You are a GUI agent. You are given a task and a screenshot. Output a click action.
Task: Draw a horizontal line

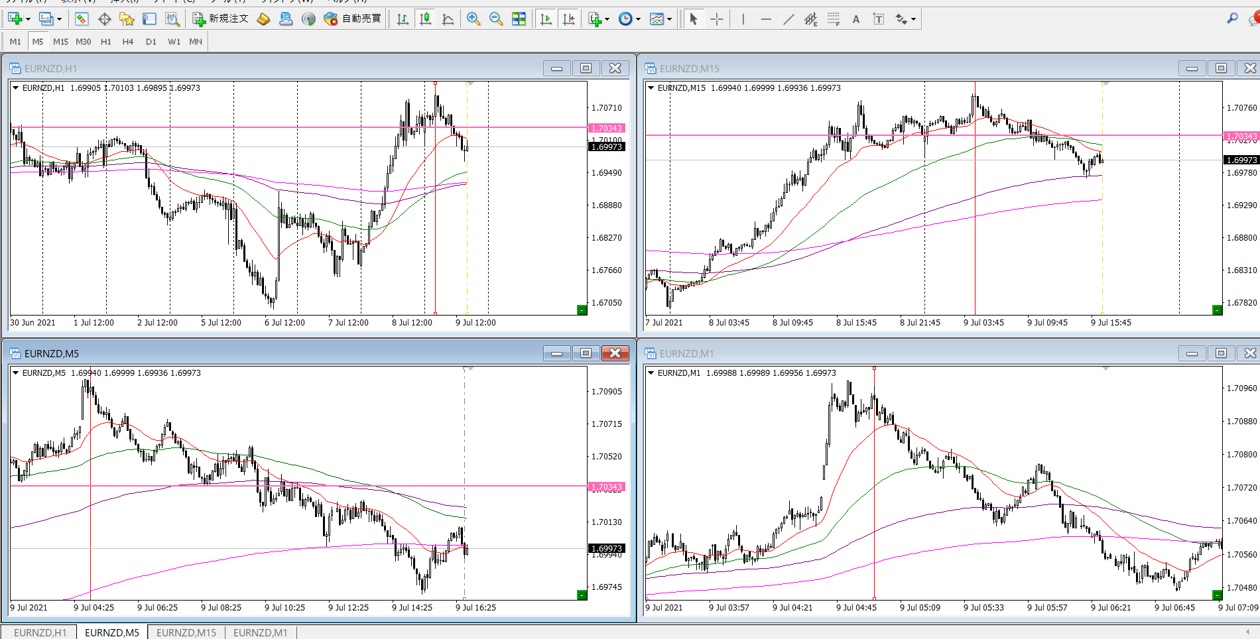click(x=766, y=19)
